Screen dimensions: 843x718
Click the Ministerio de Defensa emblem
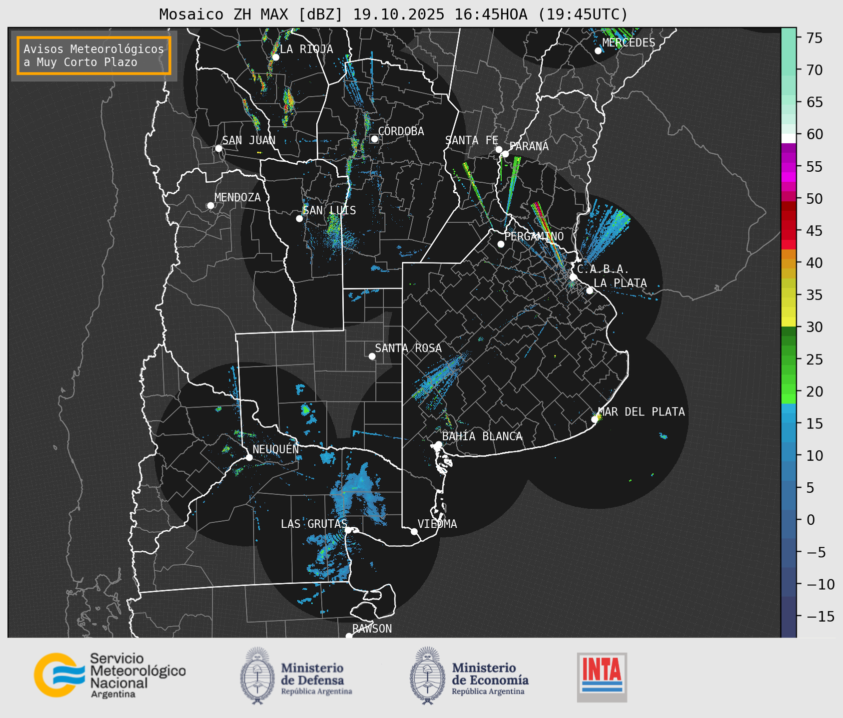point(257,676)
